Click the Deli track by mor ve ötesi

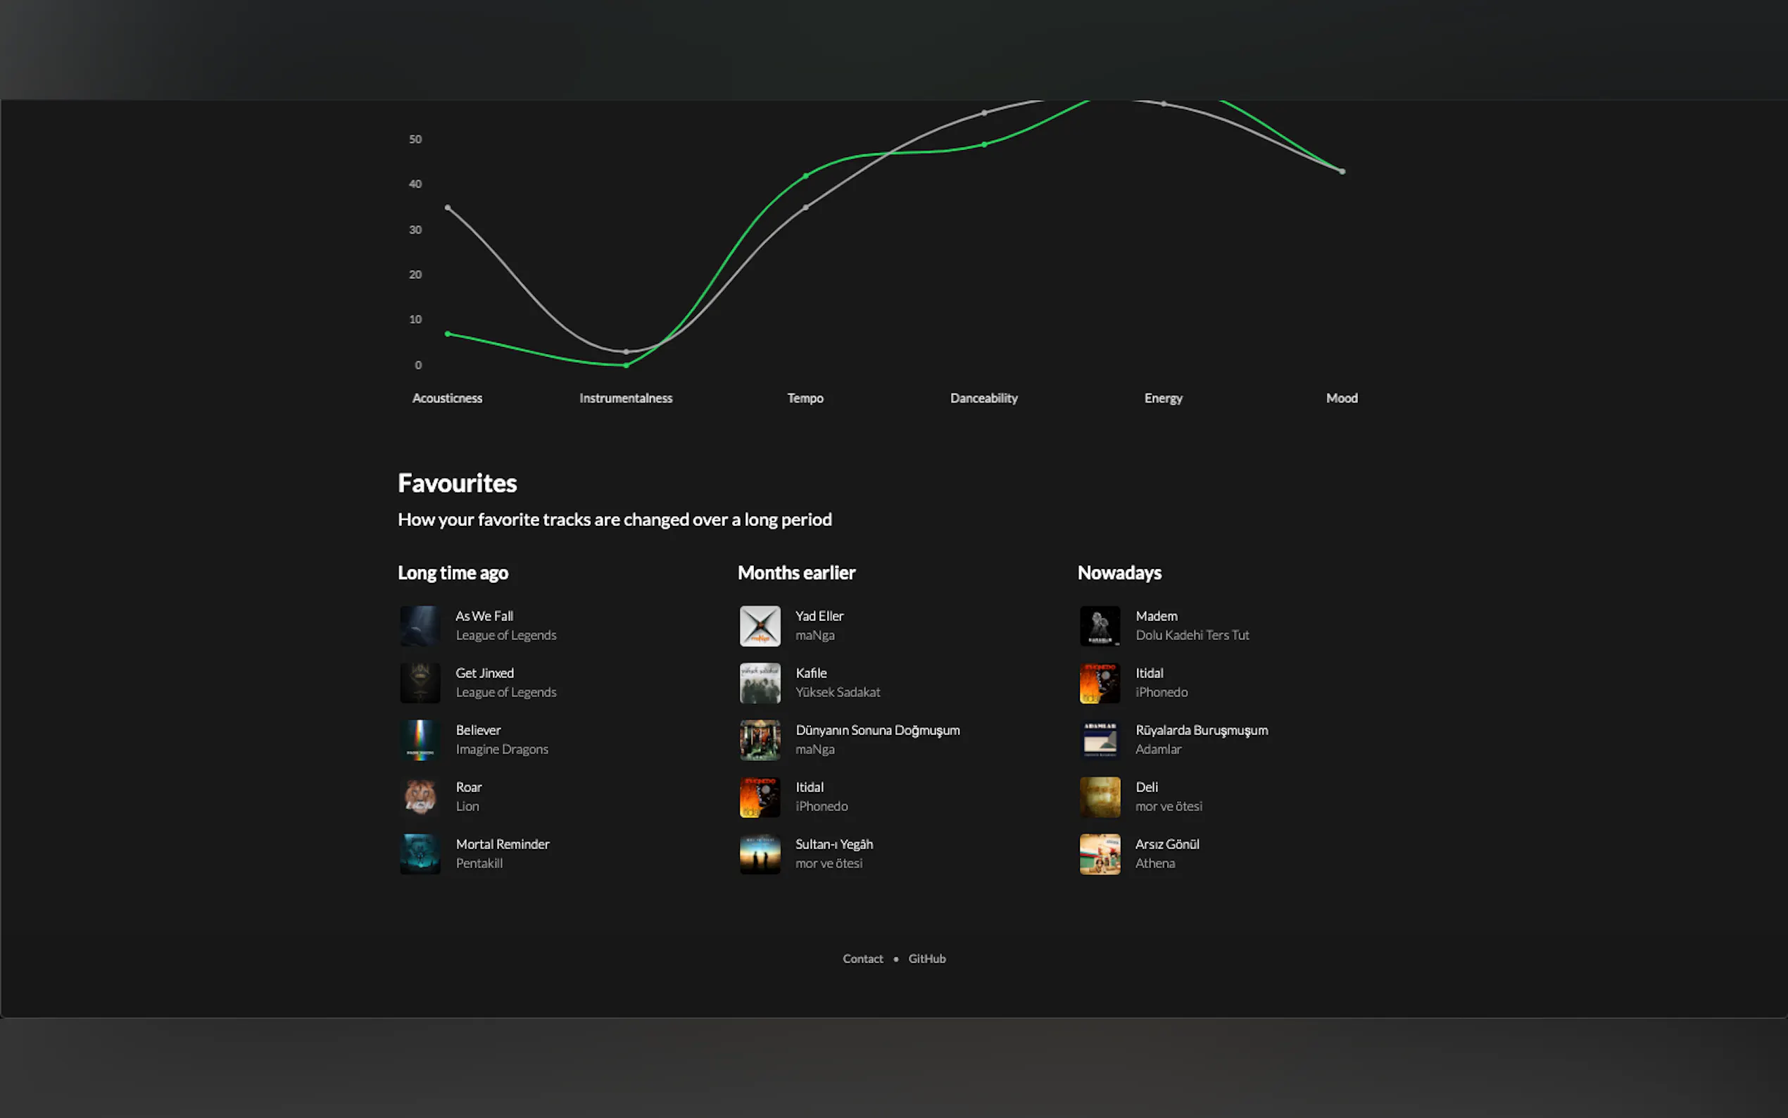click(x=1147, y=786)
